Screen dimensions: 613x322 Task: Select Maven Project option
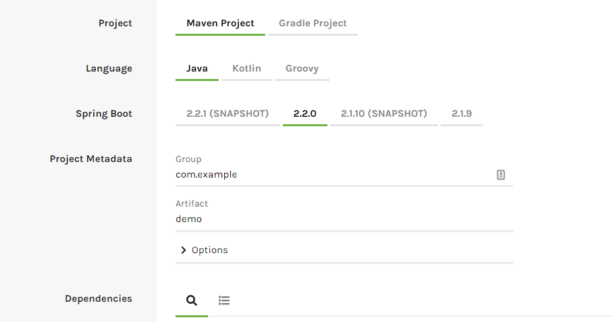[220, 24]
